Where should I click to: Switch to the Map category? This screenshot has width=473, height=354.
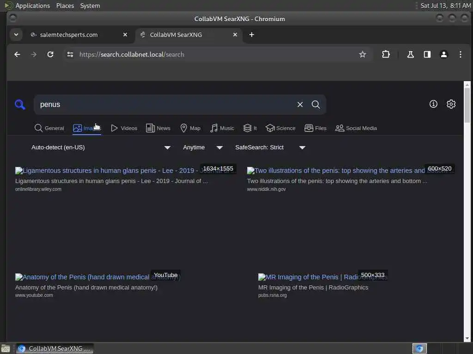tap(190, 128)
